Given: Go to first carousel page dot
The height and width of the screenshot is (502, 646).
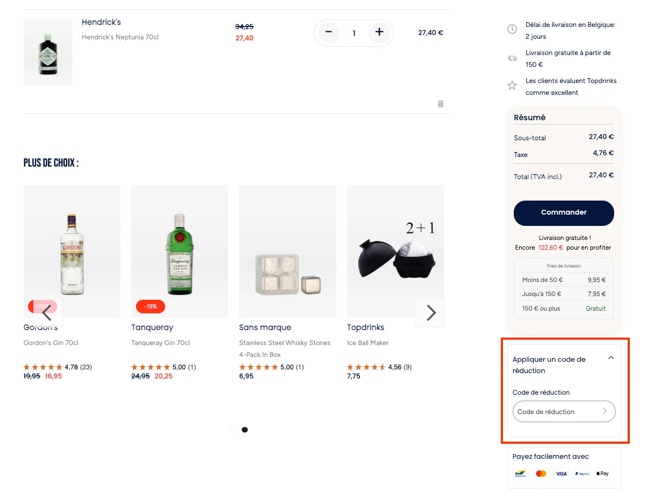Looking at the screenshot, I should (x=233, y=430).
